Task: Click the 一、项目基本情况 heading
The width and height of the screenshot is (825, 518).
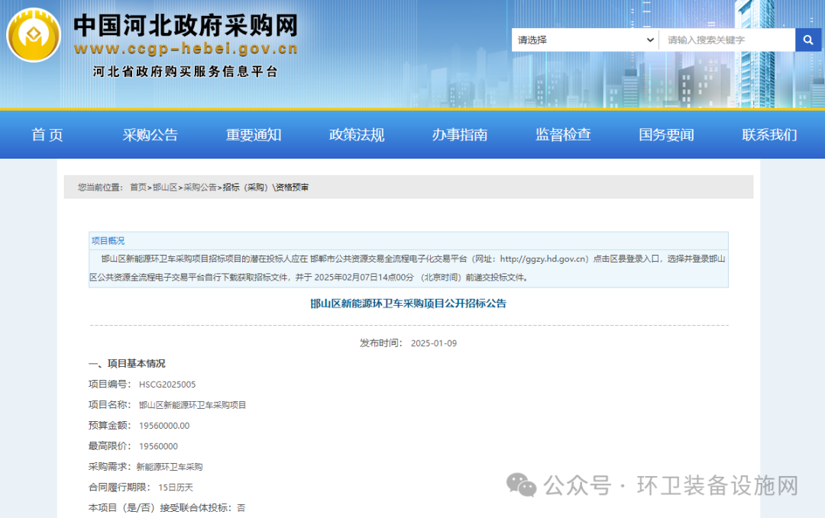Action: 127,364
